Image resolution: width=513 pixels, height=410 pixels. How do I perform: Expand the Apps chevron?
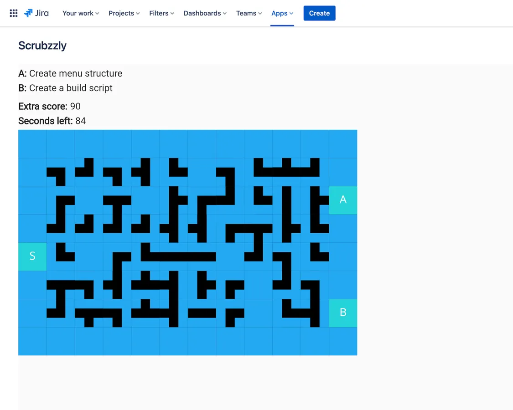click(291, 13)
